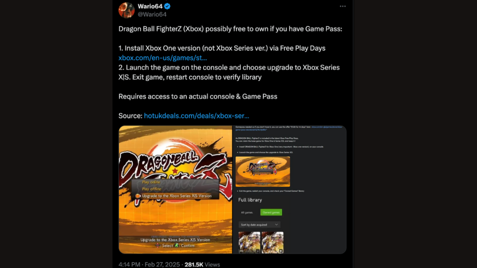Open the first game cover in Full library
Viewport: 477px width, 268px height.
[x=249, y=242]
